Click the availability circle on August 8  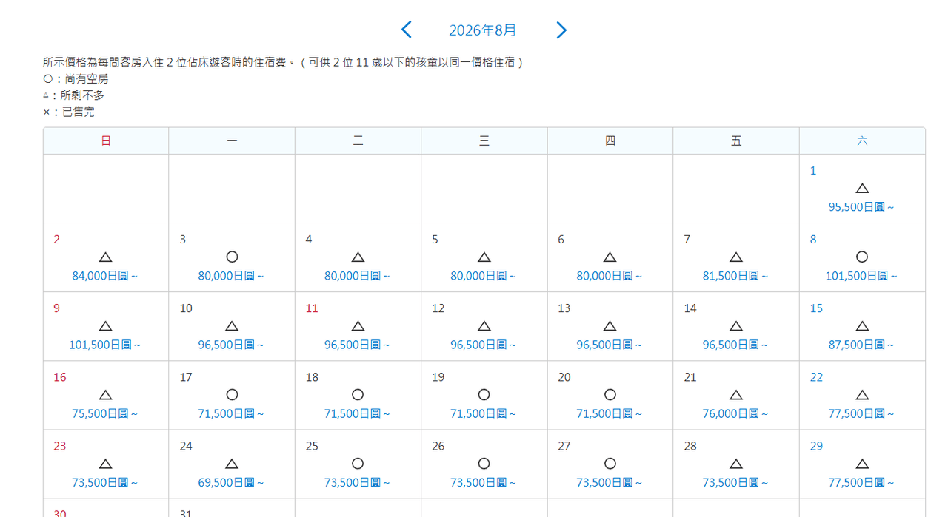click(862, 257)
